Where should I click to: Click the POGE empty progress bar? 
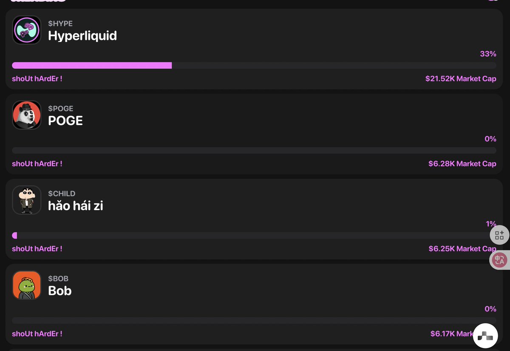pos(254,150)
